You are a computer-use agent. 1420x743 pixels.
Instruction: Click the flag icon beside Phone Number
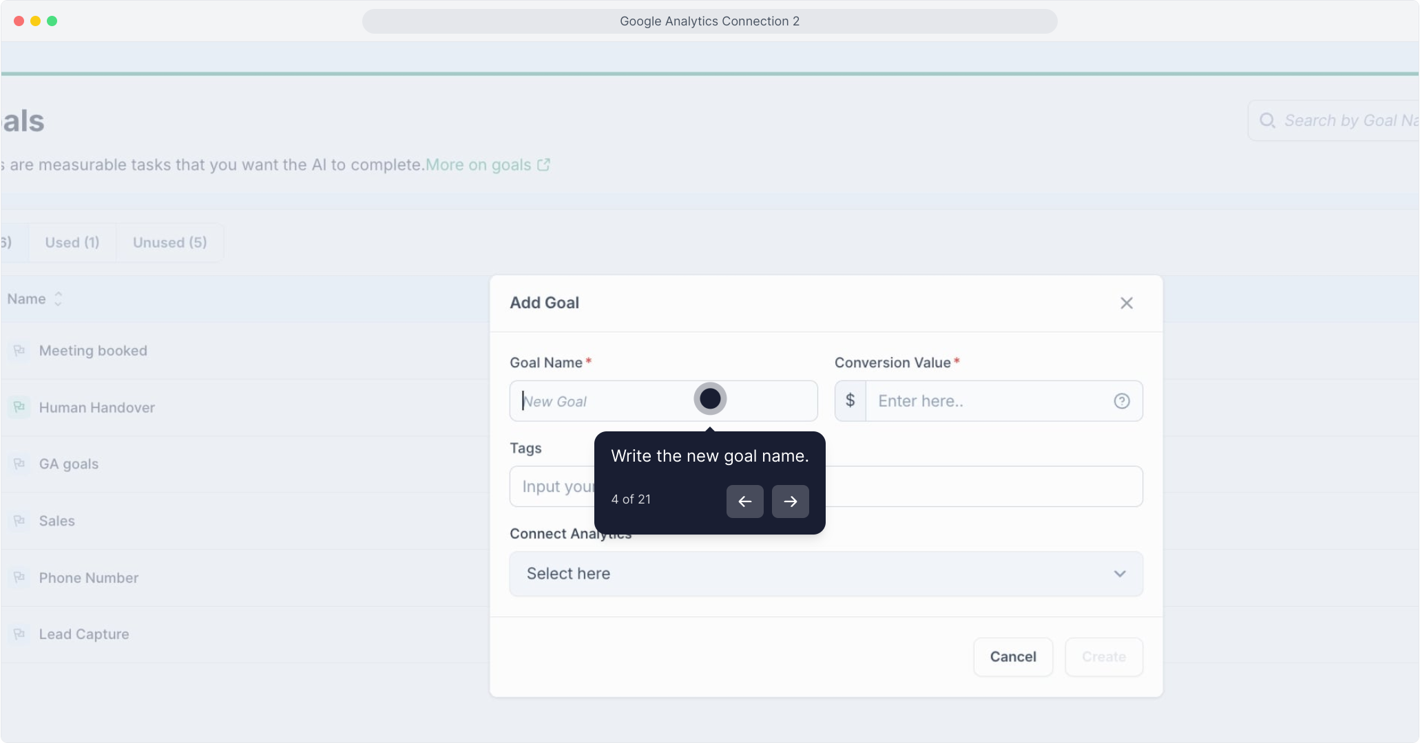coord(19,577)
